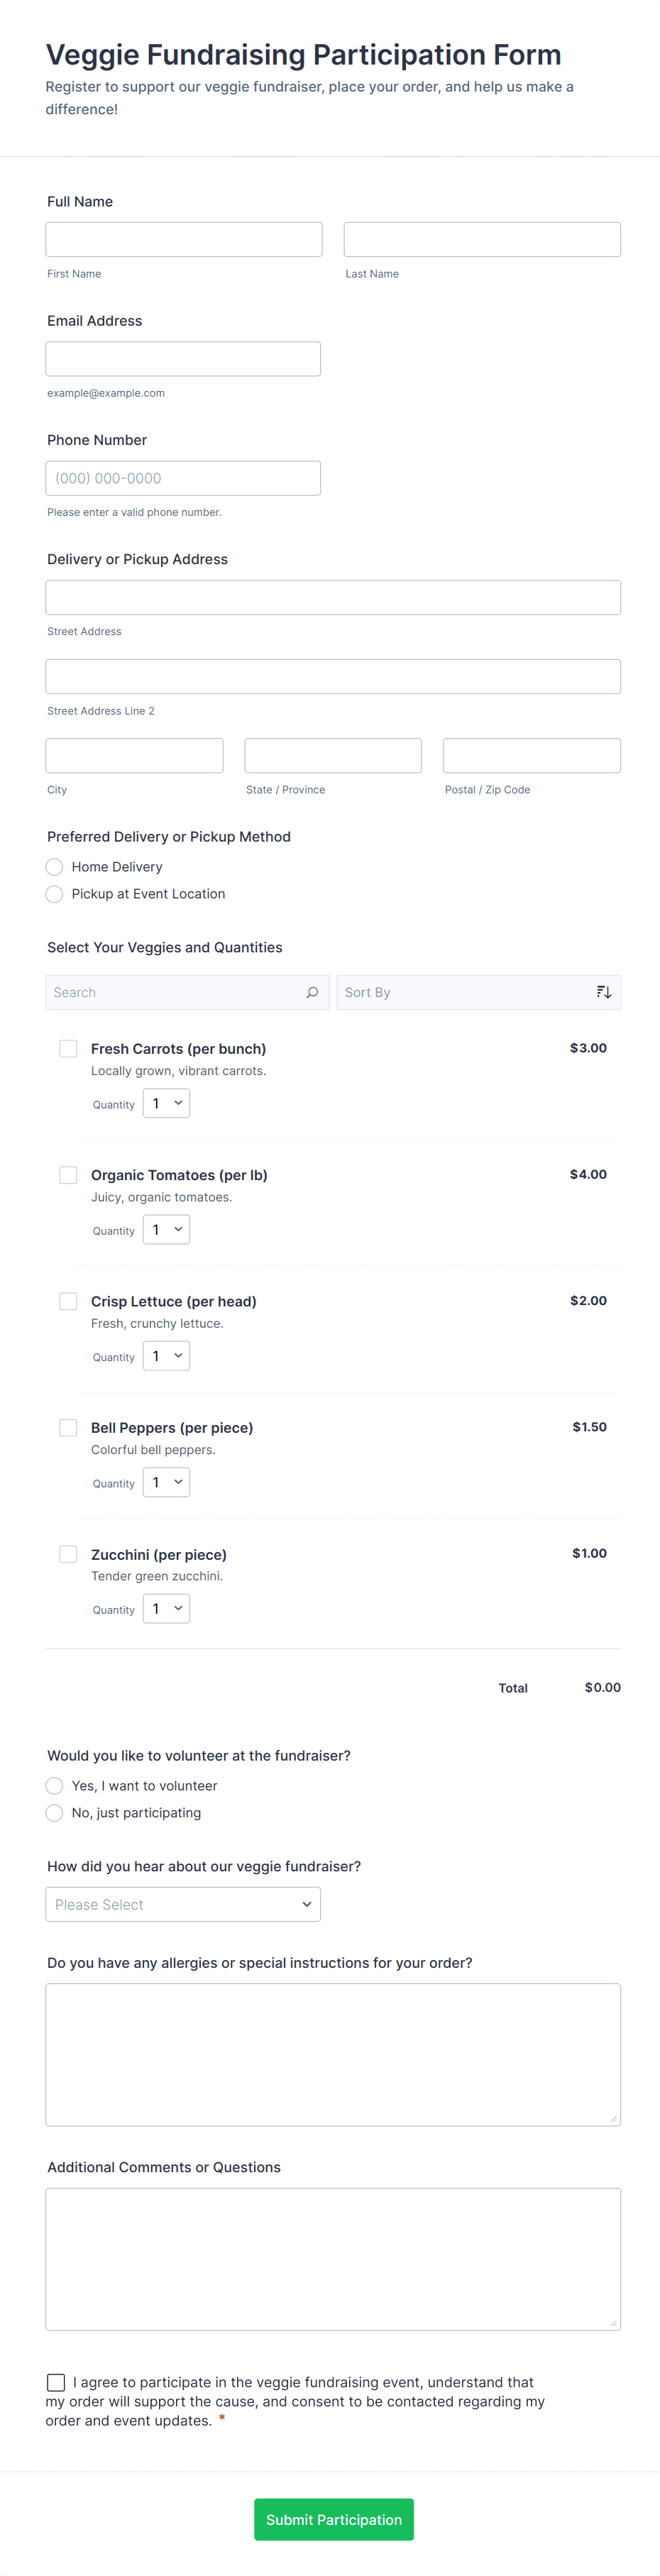The width and height of the screenshot is (660, 2576).
Task: Check the Fresh Carrots item
Action: click(68, 1048)
